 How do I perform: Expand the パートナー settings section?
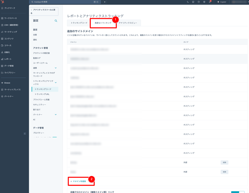click(56, 115)
